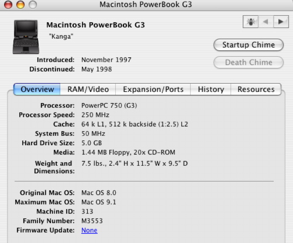
Task: Click the Hard Drive Size label
Action: [x=48, y=143]
